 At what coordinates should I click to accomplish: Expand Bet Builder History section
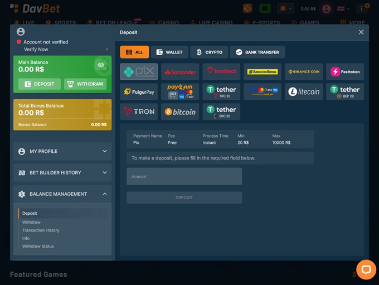pos(62,173)
